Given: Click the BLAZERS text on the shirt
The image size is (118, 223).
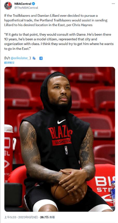Looking at the screenshot, I should pyautogui.click(x=60, y=132).
